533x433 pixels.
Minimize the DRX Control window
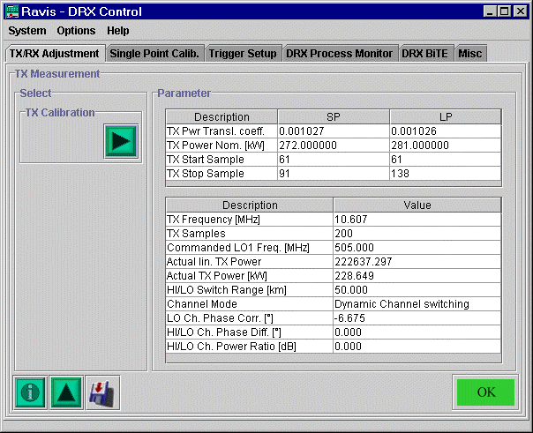click(x=490, y=11)
